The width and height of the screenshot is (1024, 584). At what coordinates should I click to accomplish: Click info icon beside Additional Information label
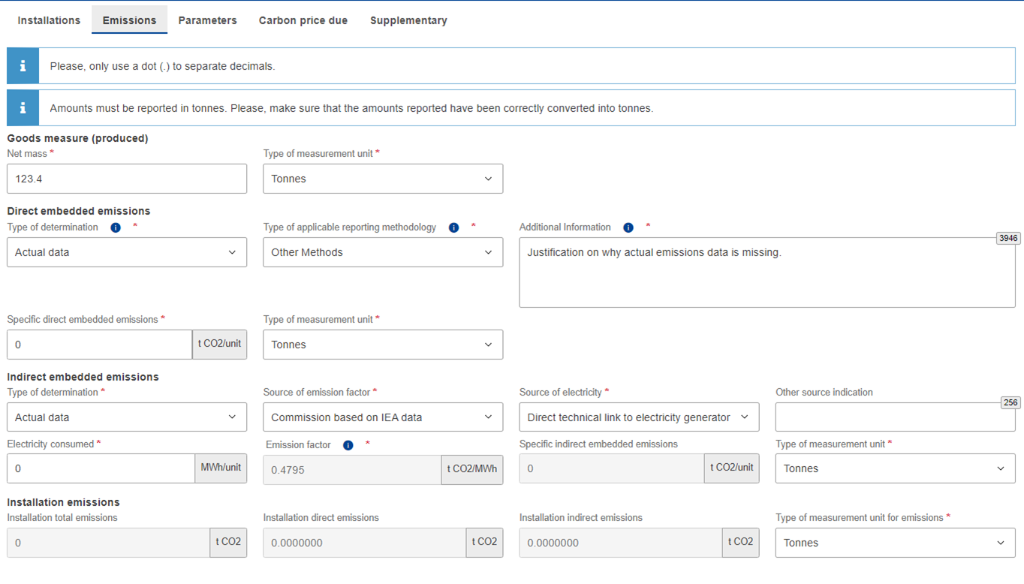628,227
